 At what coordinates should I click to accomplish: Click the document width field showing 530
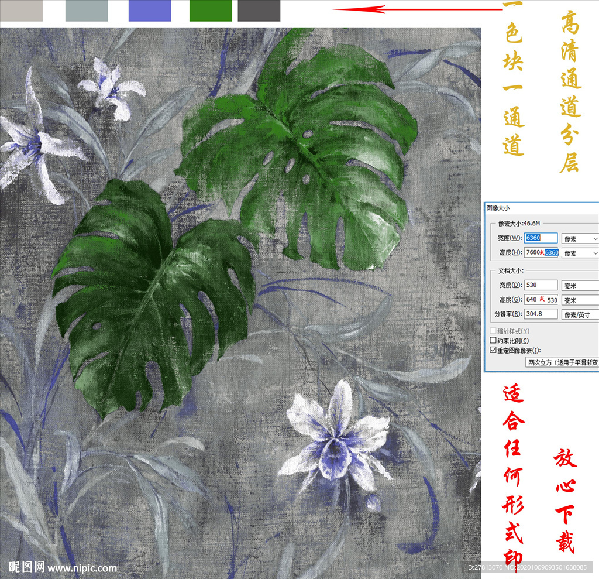coord(541,285)
